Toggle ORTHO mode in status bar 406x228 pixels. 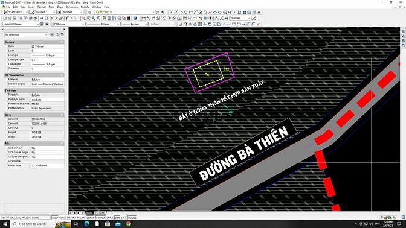pyautogui.click(x=71, y=218)
